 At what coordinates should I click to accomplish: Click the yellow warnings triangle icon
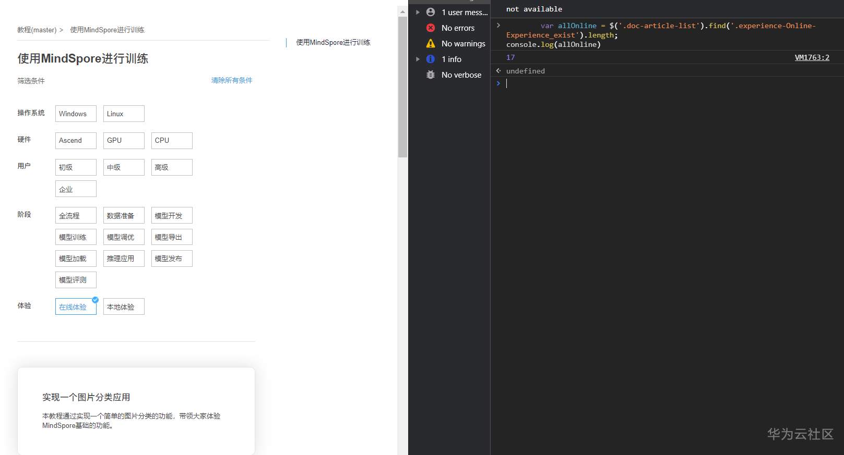pos(431,43)
